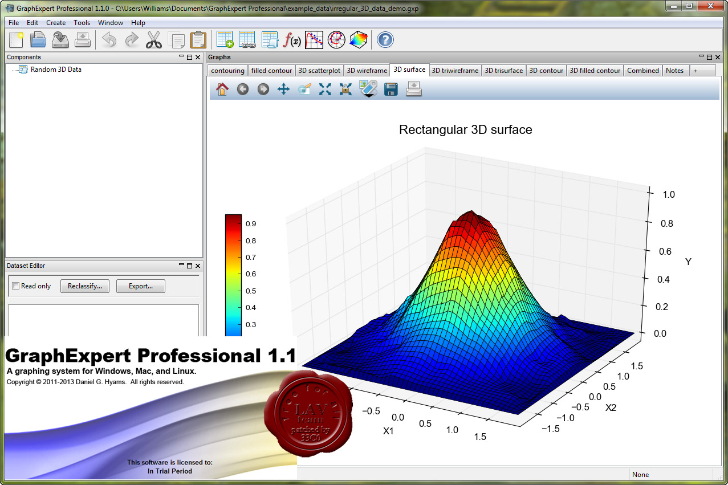Go back to the previous graph view
This screenshot has width=728, height=485.
point(243,89)
